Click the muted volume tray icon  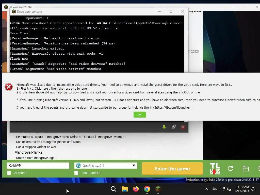(229, 189)
